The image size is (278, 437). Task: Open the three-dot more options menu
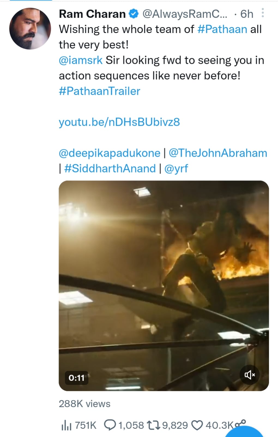pos(262,13)
